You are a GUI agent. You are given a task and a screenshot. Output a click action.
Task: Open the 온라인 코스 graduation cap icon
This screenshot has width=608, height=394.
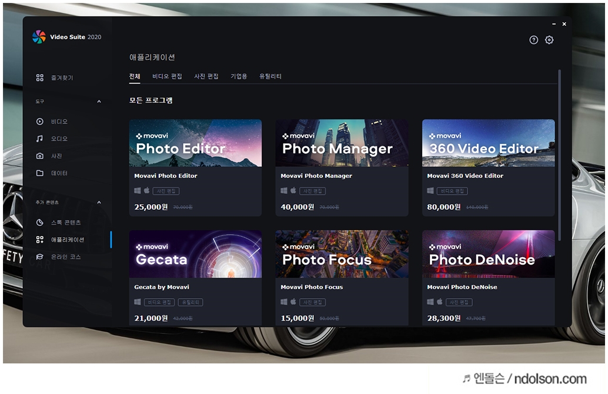[39, 257]
